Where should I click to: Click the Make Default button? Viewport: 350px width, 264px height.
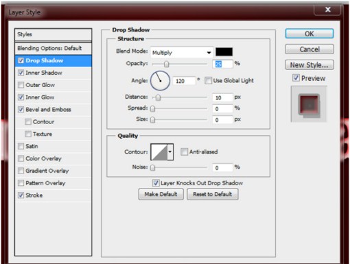click(x=161, y=194)
